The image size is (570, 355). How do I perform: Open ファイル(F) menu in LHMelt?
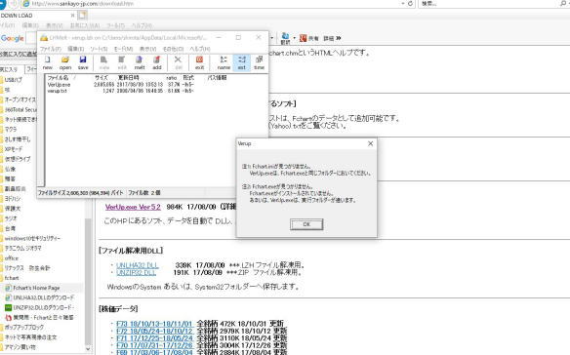click(x=50, y=49)
